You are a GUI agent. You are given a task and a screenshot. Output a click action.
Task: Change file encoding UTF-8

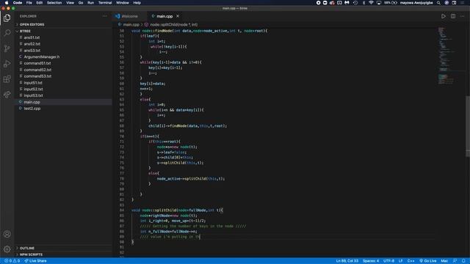pyautogui.click(x=388, y=261)
